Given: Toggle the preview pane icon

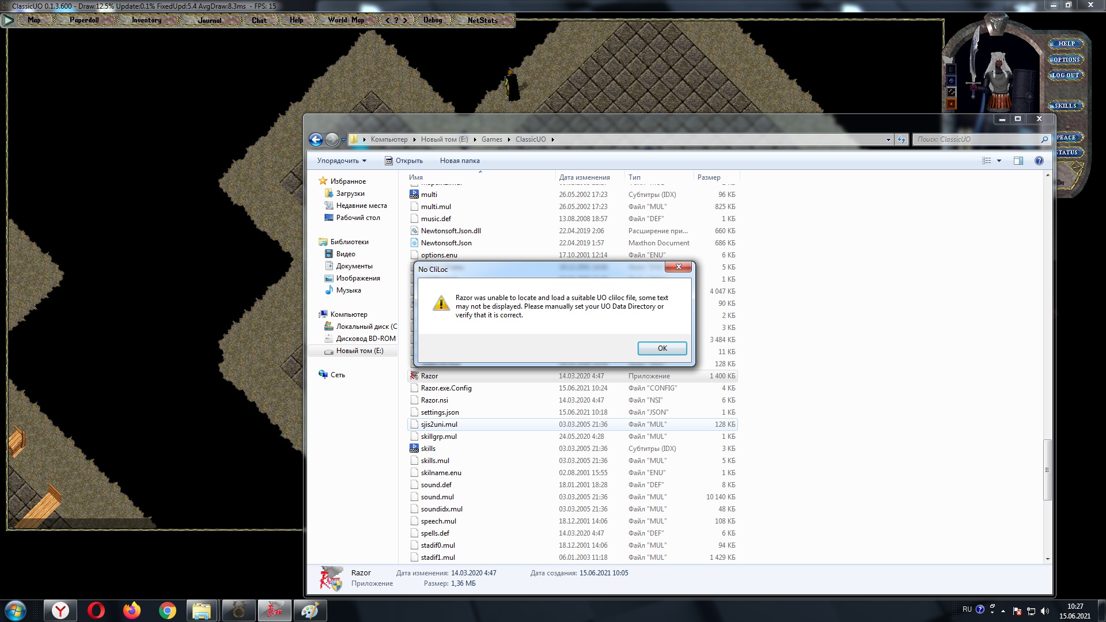Looking at the screenshot, I should 1018,161.
